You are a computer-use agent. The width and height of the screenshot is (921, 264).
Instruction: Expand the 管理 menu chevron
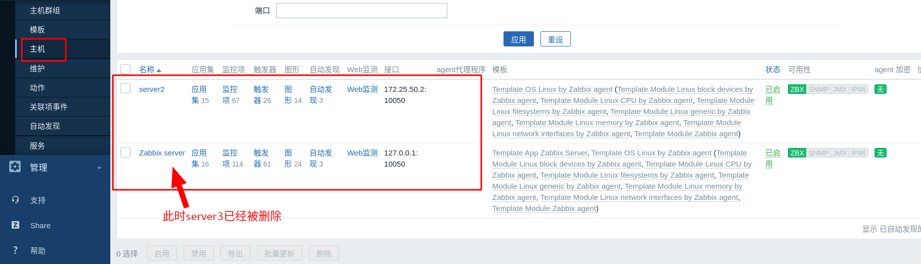pyautogui.click(x=99, y=168)
